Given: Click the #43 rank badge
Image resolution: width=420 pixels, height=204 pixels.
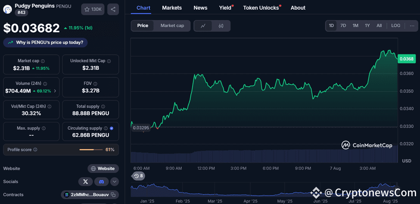Looking at the screenshot, I should (21, 13).
